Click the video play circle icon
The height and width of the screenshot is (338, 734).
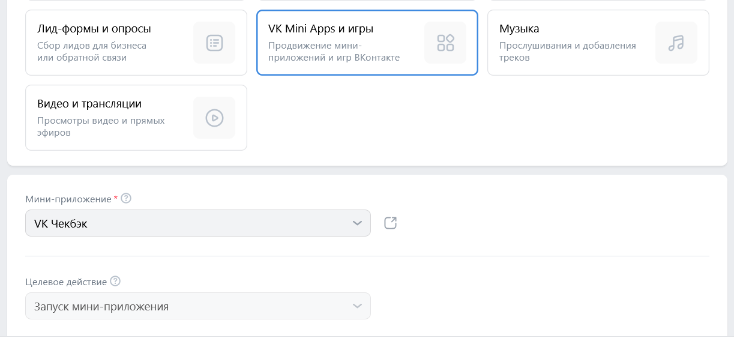(214, 118)
